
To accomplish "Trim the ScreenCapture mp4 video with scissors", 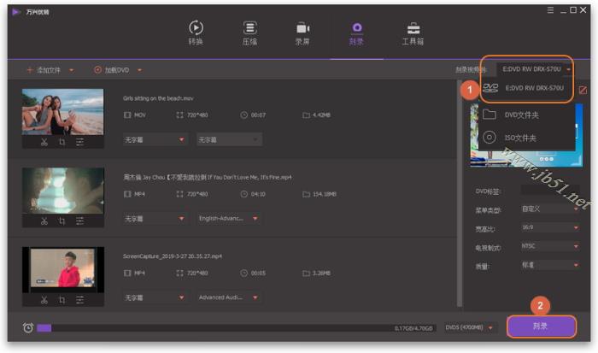I will tap(44, 300).
